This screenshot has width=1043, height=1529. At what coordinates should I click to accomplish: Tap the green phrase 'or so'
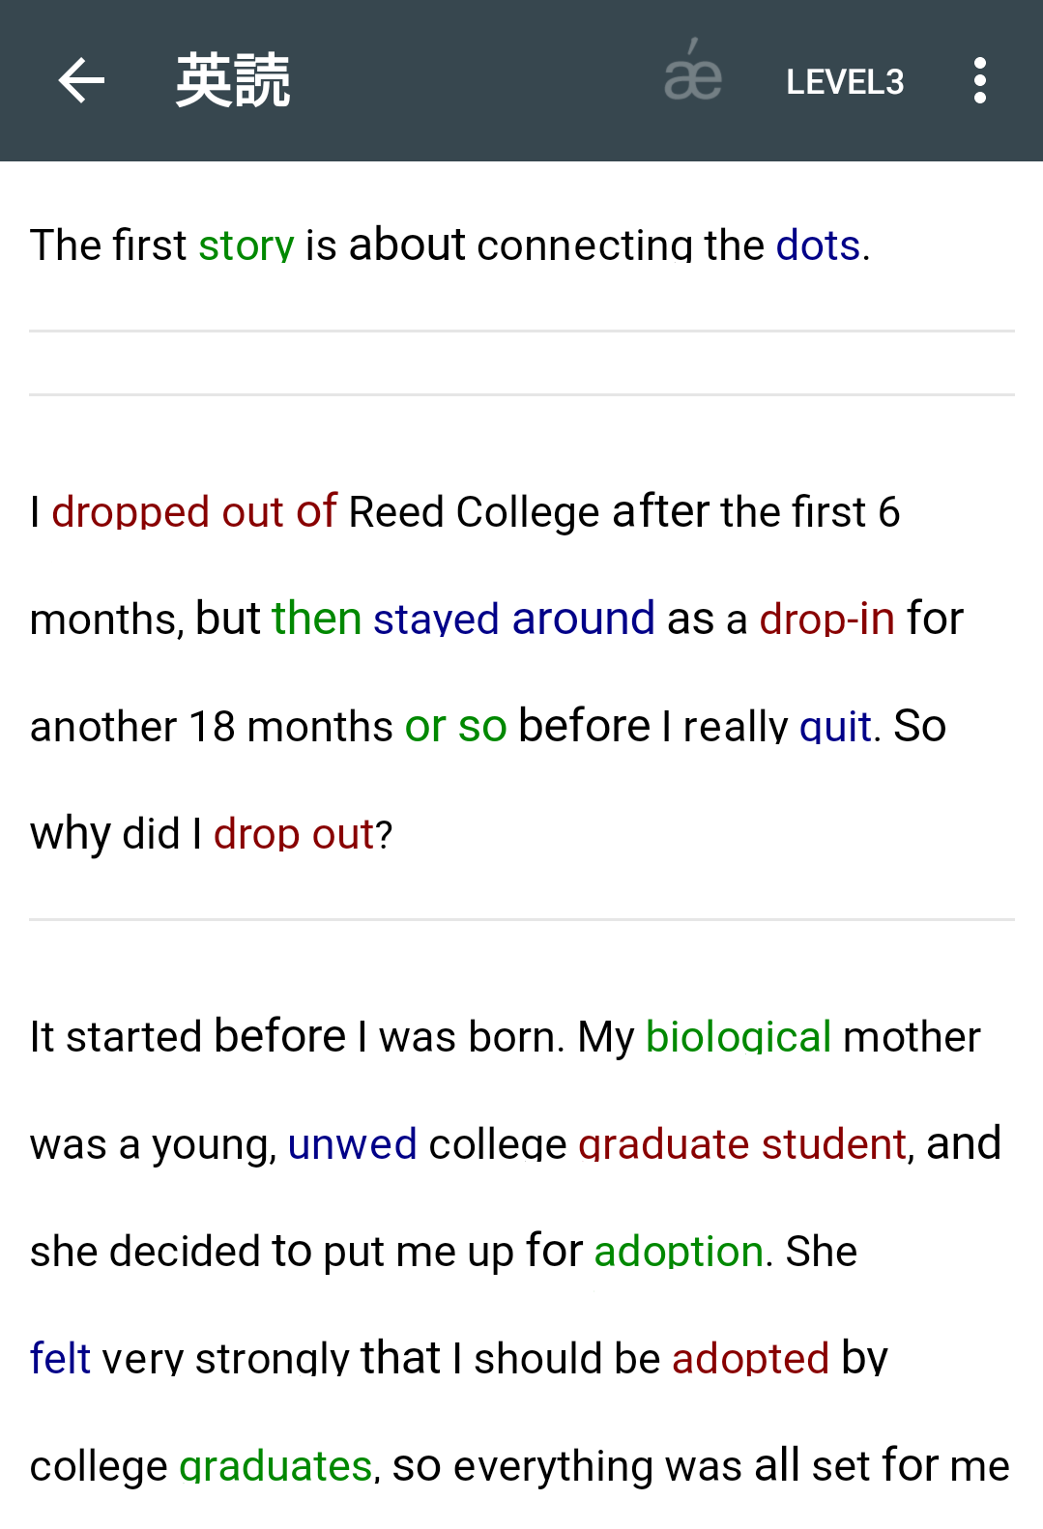point(456,726)
